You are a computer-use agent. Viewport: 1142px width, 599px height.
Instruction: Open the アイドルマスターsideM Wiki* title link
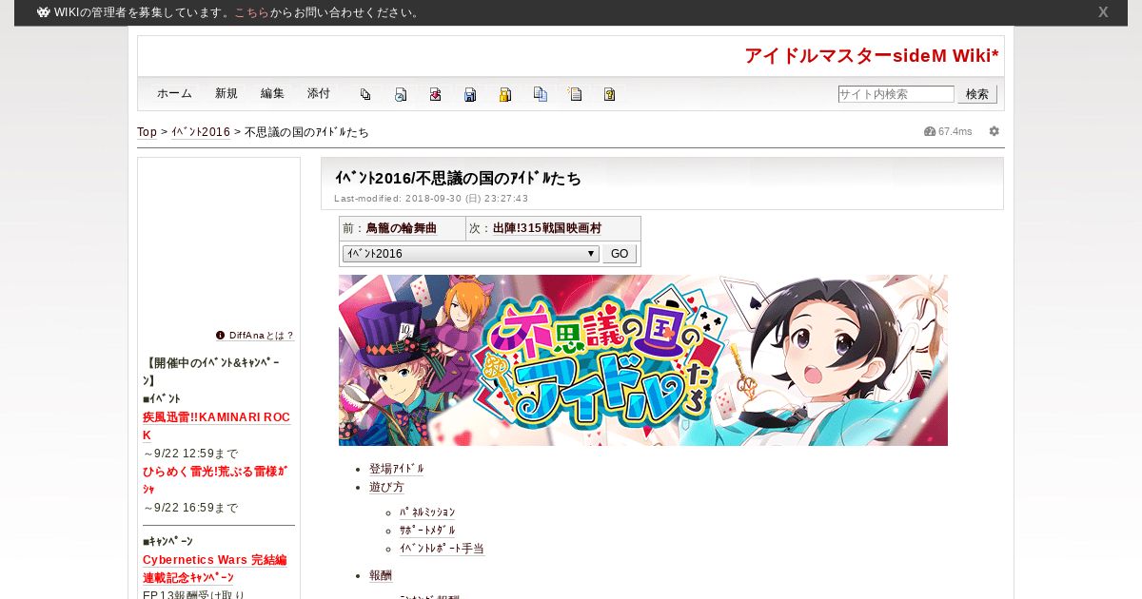coord(872,56)
